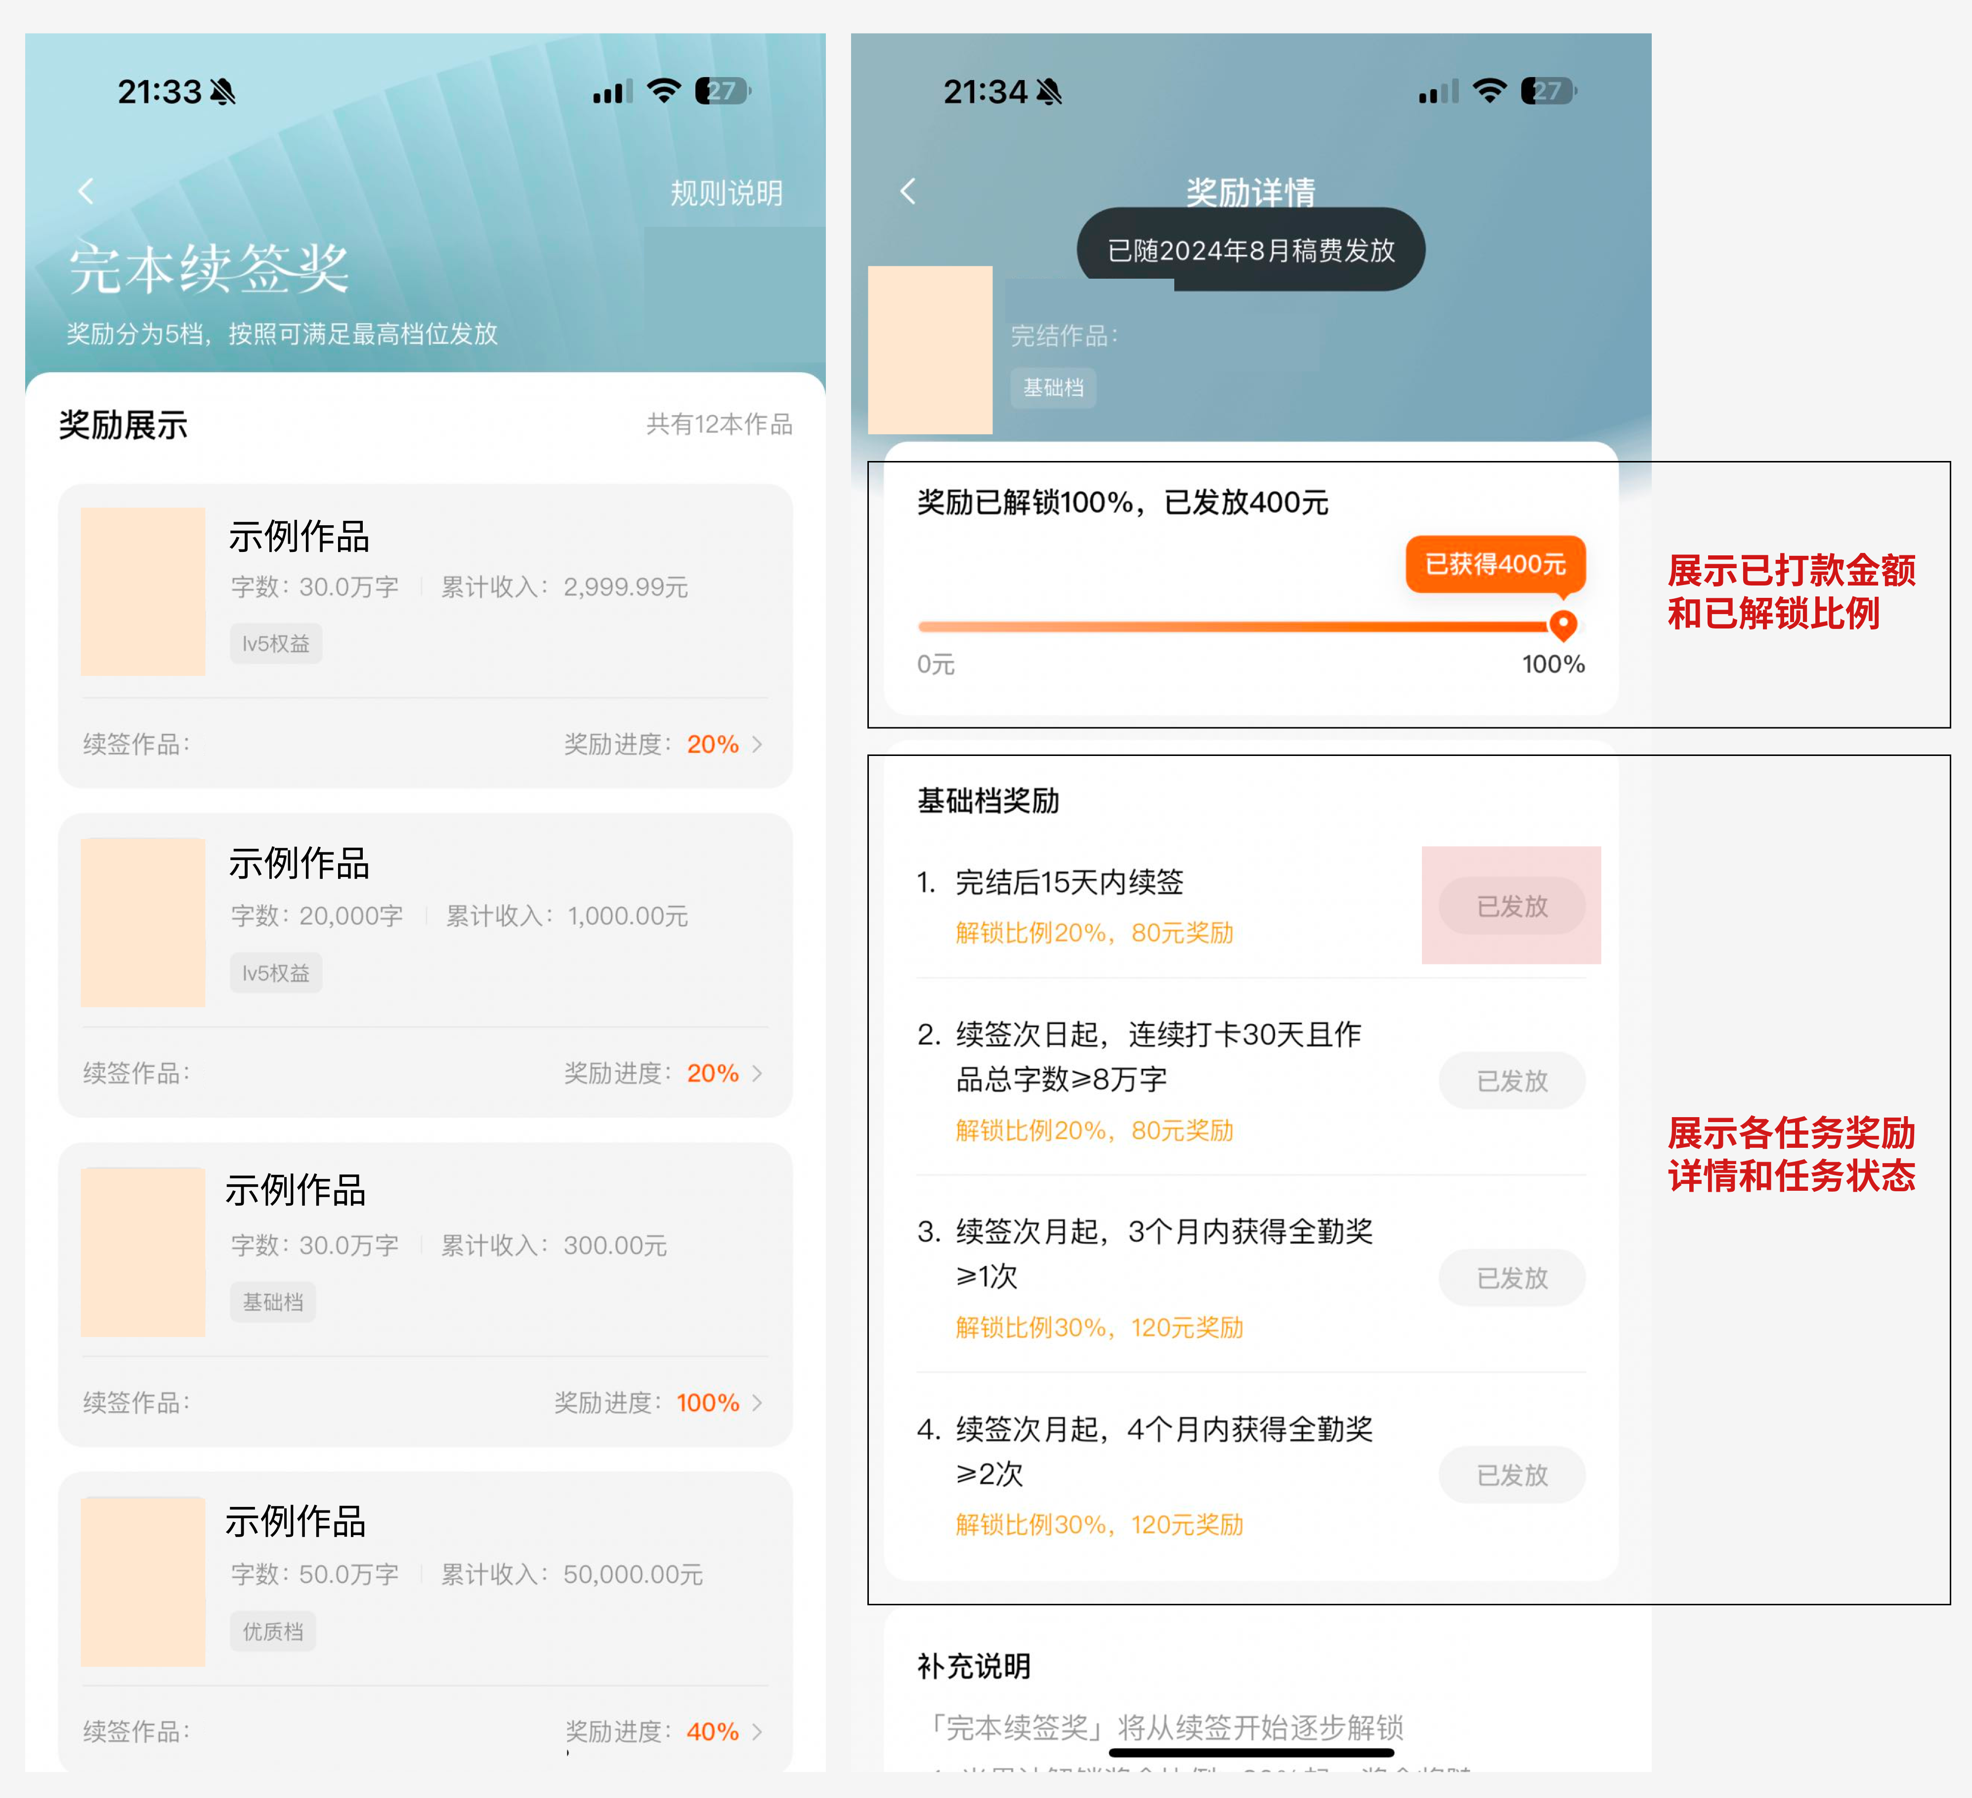The height and width of the screenshot is (1798, 1972).
Task: Open the 40% reward progress chevron
Action: tap(757, 1731)
